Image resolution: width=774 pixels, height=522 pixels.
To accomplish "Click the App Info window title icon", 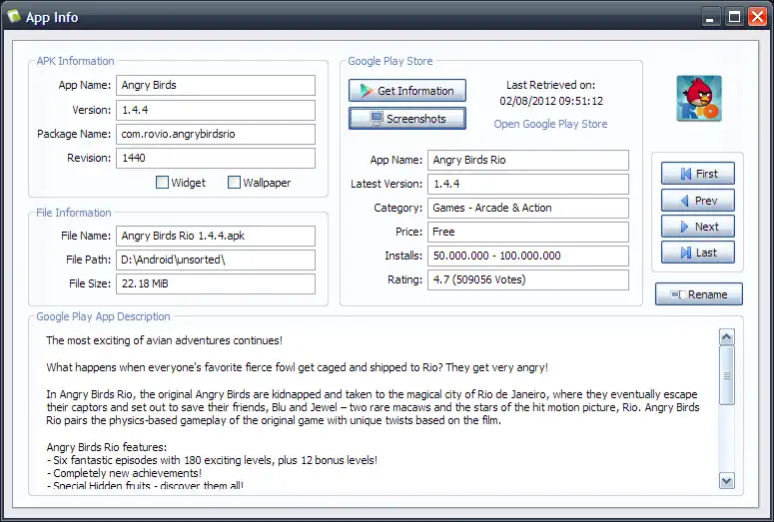I will tap(14, 16).
